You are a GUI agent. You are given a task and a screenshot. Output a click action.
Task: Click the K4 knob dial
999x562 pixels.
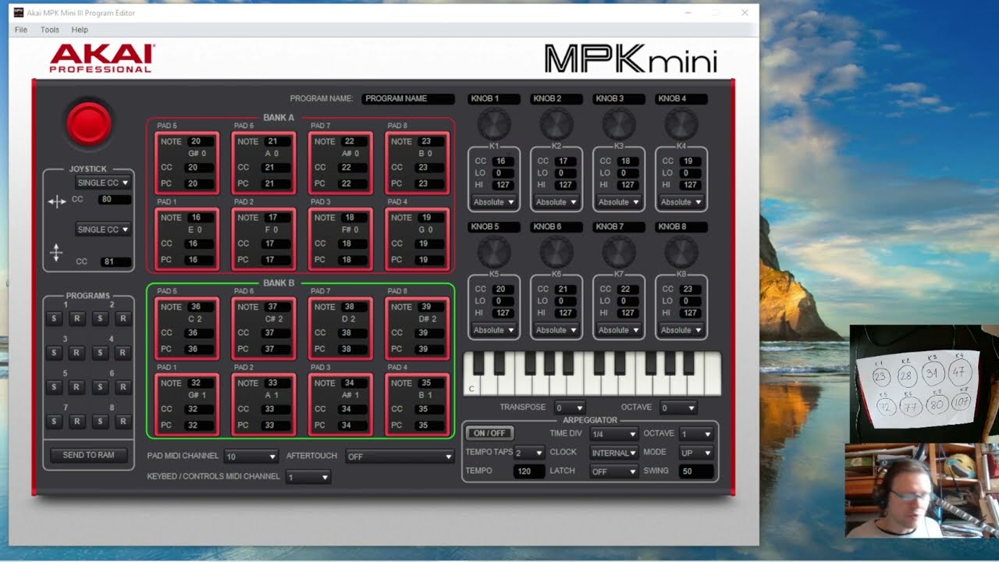(681, 123)
